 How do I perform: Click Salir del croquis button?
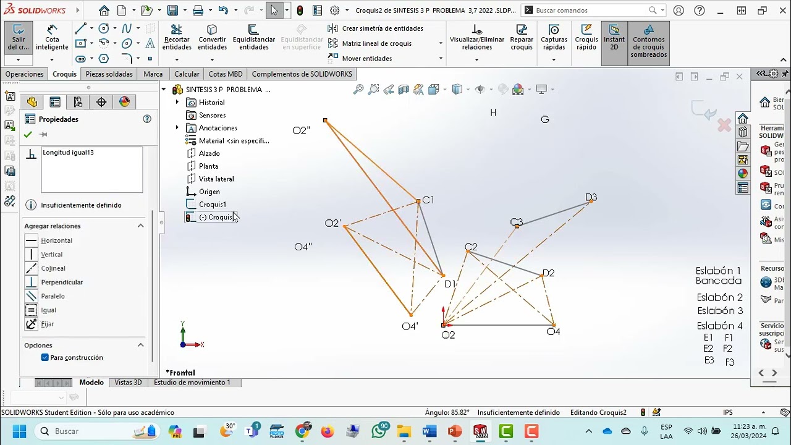pyautogui.click(x=19, y=38)
